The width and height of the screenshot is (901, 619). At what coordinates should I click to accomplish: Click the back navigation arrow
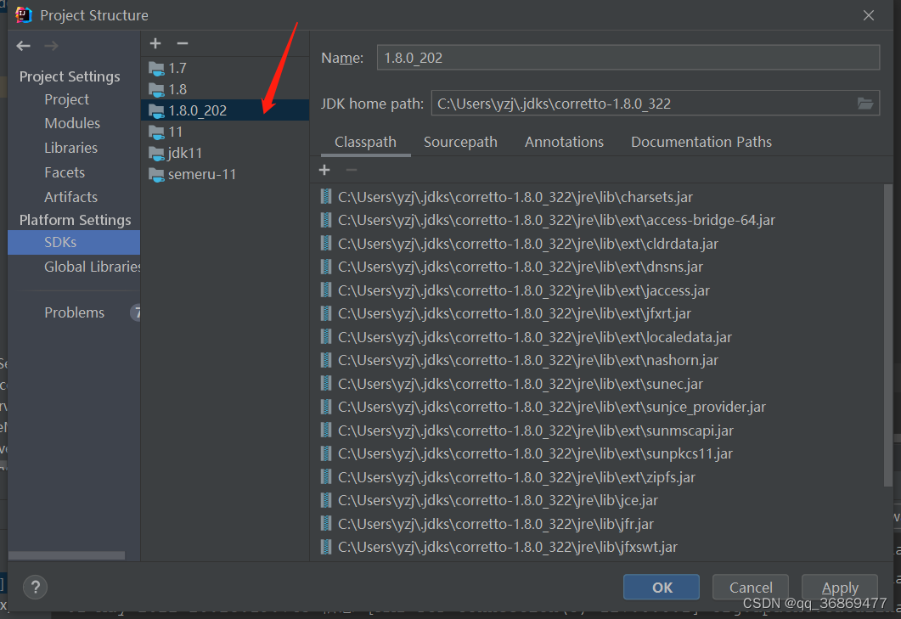[24, 46]
